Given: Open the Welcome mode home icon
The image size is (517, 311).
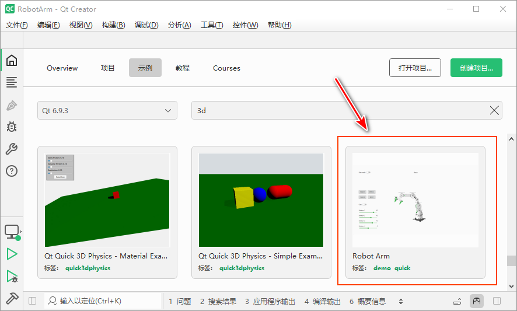Looking at the screenshot, I should point(11,61).
